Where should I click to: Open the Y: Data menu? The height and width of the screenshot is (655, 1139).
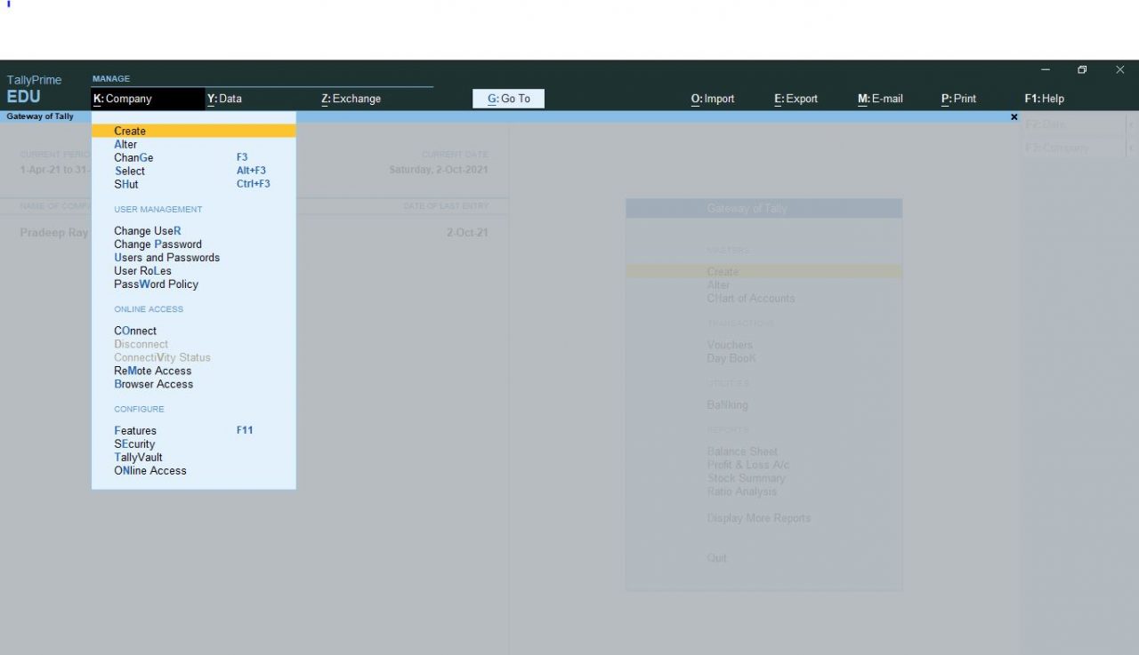[x=224, y=99]
